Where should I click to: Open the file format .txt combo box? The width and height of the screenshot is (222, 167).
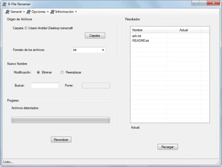point(89,50)
